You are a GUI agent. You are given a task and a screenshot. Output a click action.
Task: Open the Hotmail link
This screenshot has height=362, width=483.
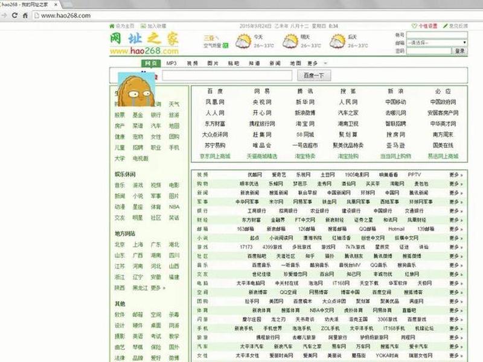click(x=396, y=229)
